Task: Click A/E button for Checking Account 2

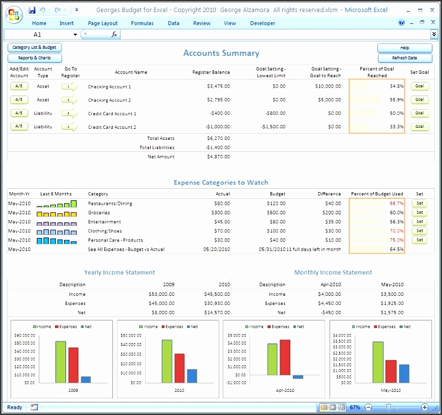Action: tap(19, 100)
